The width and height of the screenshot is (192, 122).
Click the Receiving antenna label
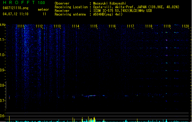70,14
